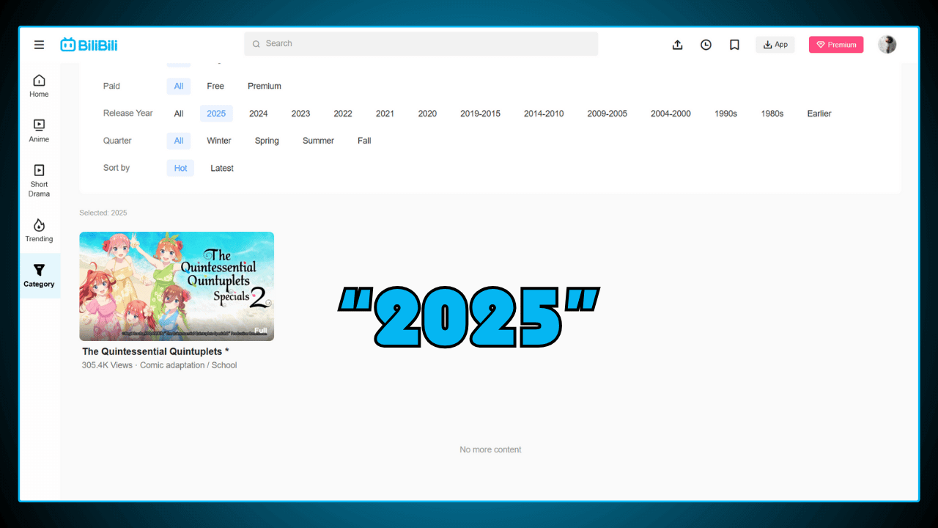The height and width of the screenshot is (528, 938).
Task: Filter by Summer quarter
Action: (x=319, y=141)
